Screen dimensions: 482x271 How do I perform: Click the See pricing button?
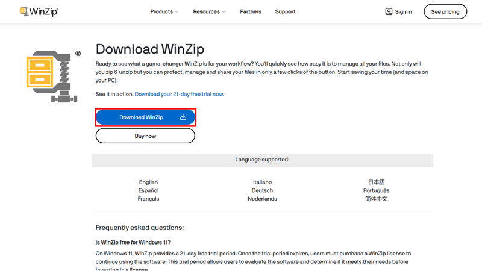click(445, 11)
